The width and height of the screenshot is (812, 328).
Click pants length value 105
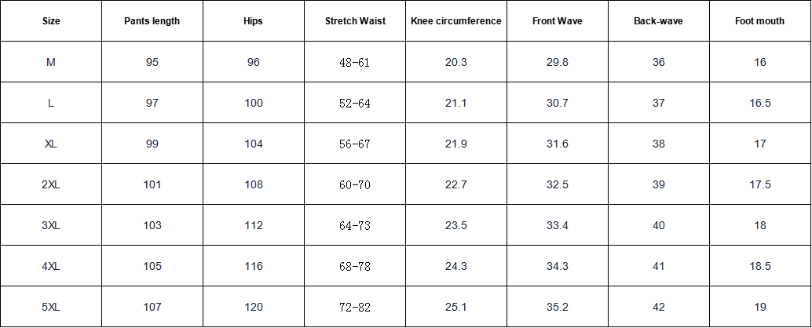tap(152, 266)
